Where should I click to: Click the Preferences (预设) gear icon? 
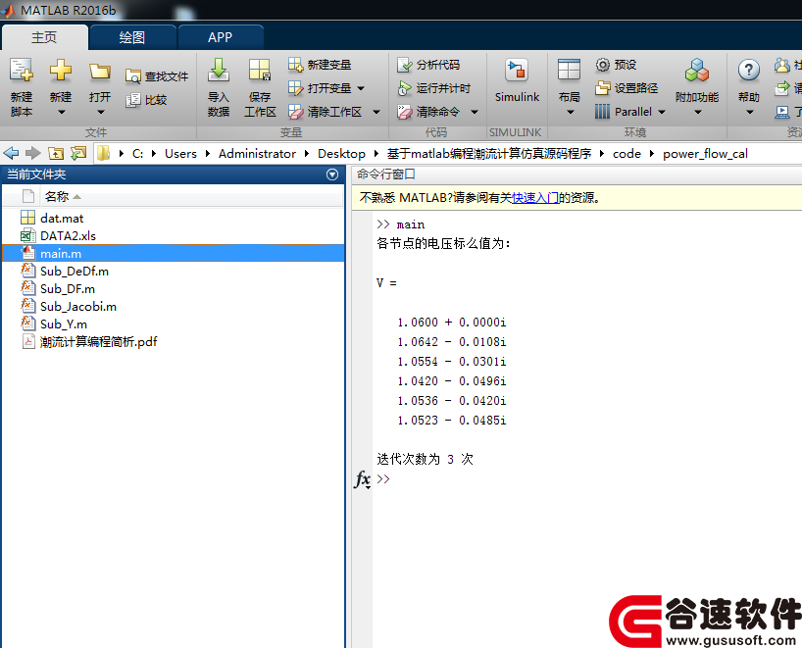tap(603, 65)
